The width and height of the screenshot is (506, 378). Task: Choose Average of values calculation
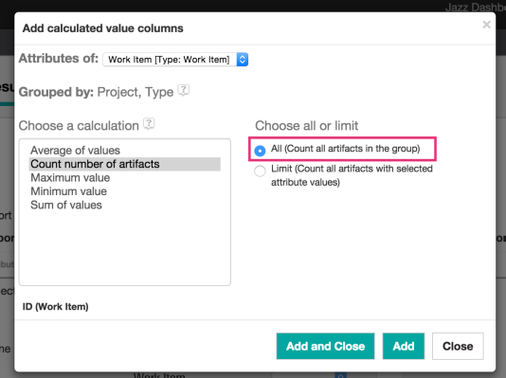tap(75, 151)
